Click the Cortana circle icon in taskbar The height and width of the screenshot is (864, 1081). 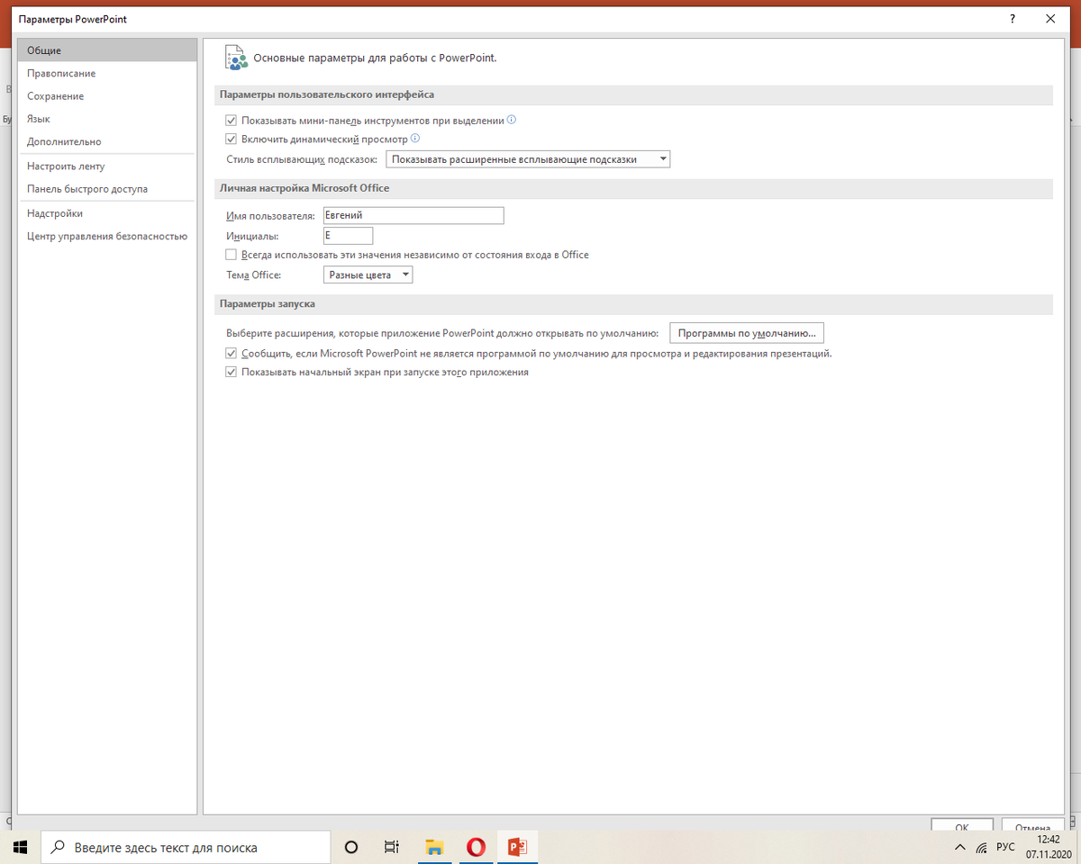tap(351, 847)
